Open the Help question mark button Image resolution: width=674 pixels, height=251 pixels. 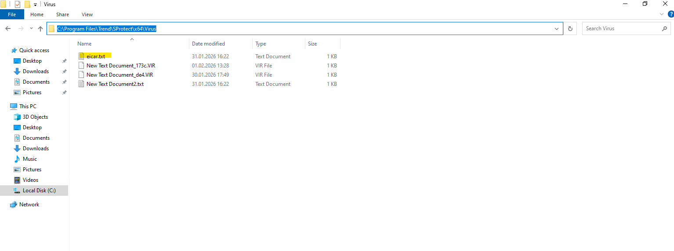point(670,14)
